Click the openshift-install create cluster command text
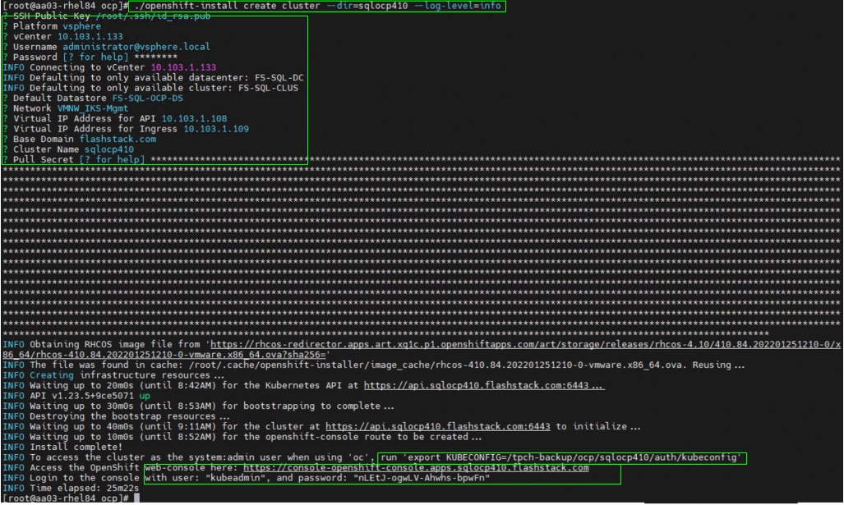This screenshot has width=844, height=505. point(317,6)
